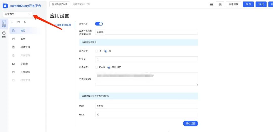Focus the 默认值 input containing 1
273x132 pixels.
pyautogui.click(x=147, y=59)
